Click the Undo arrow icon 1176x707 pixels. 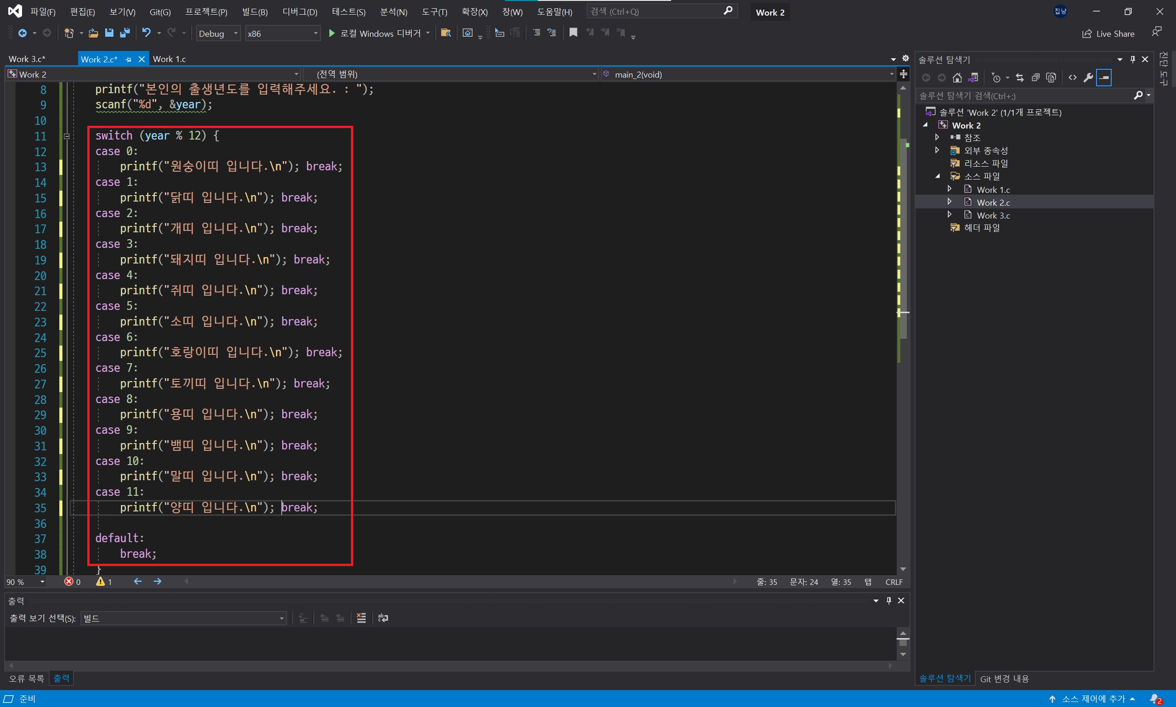147,33
